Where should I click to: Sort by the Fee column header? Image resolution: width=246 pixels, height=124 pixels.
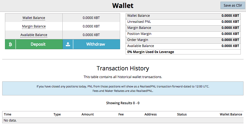(121, 114)
